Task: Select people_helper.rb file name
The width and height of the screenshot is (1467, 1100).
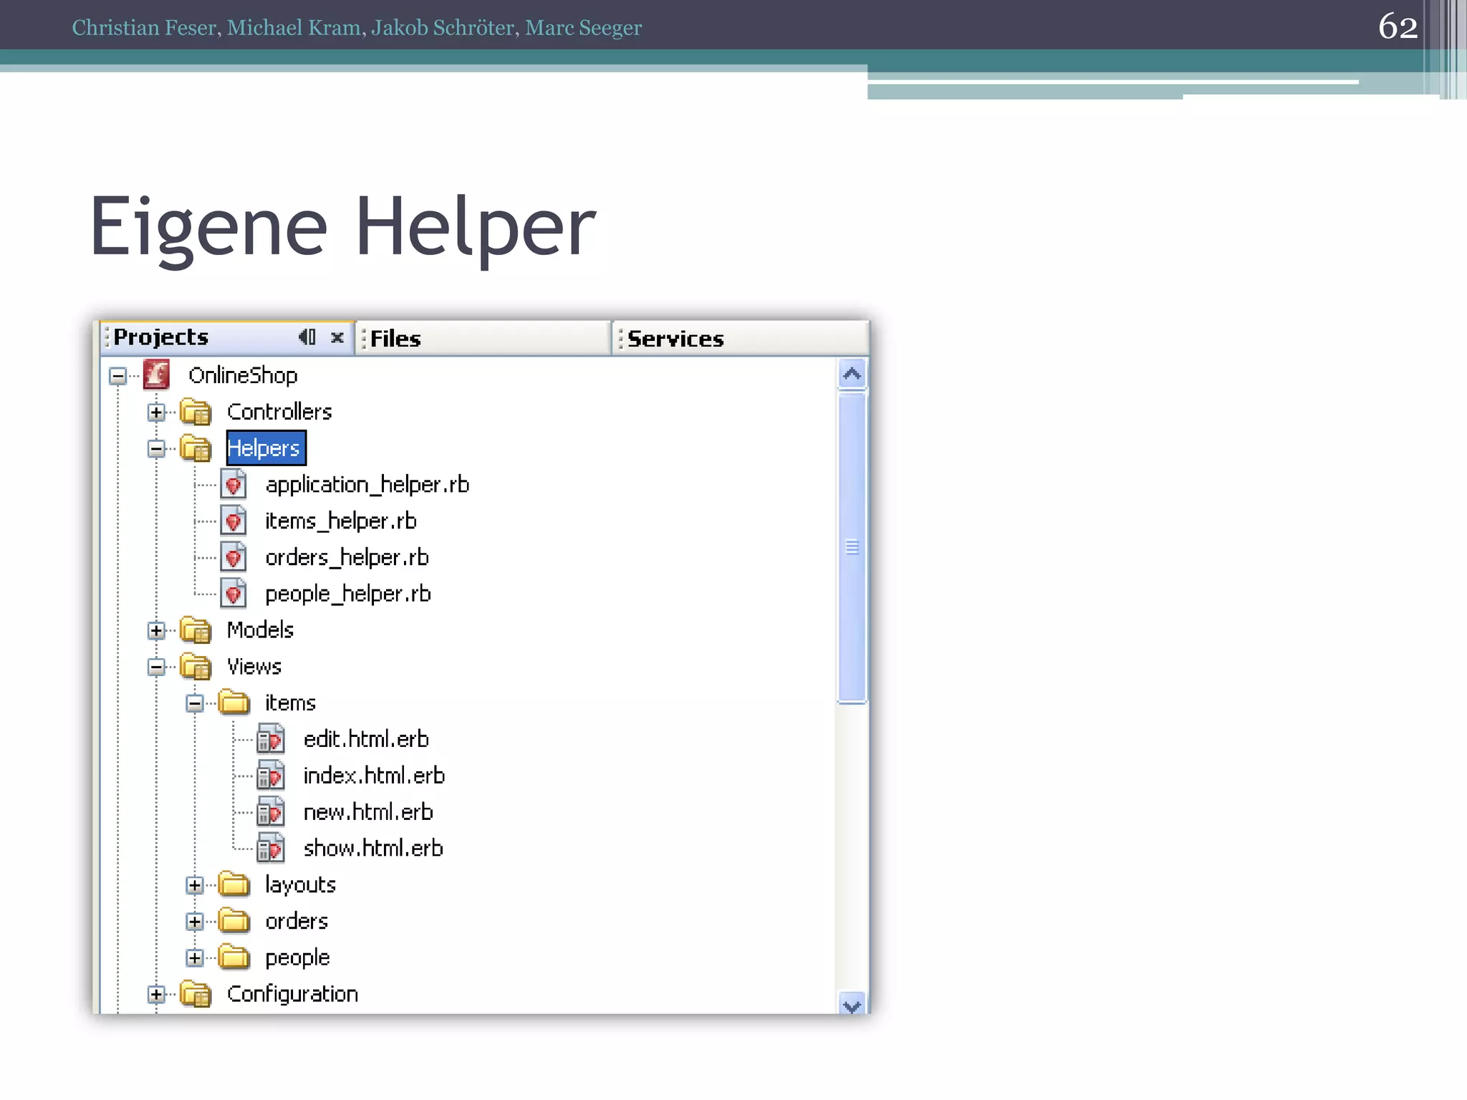Action: tap(348, 594)
